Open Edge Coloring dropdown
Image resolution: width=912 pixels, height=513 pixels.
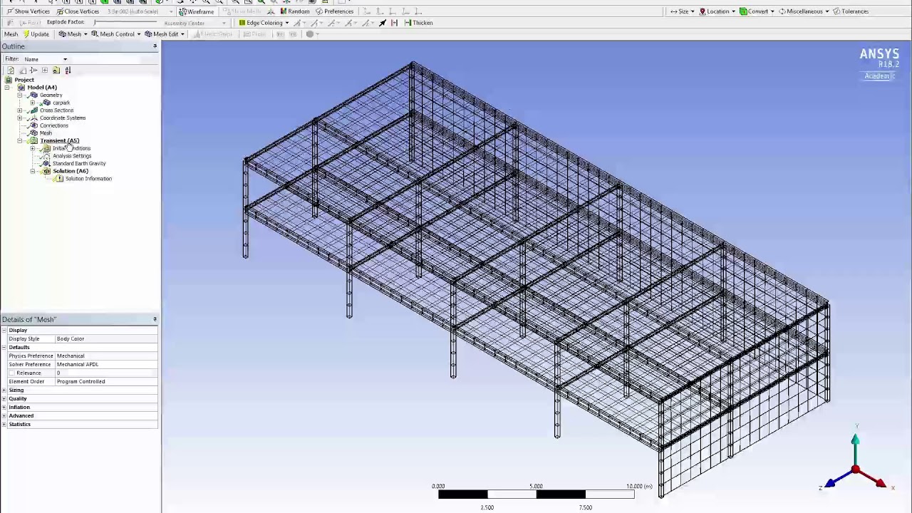[264, 23]
